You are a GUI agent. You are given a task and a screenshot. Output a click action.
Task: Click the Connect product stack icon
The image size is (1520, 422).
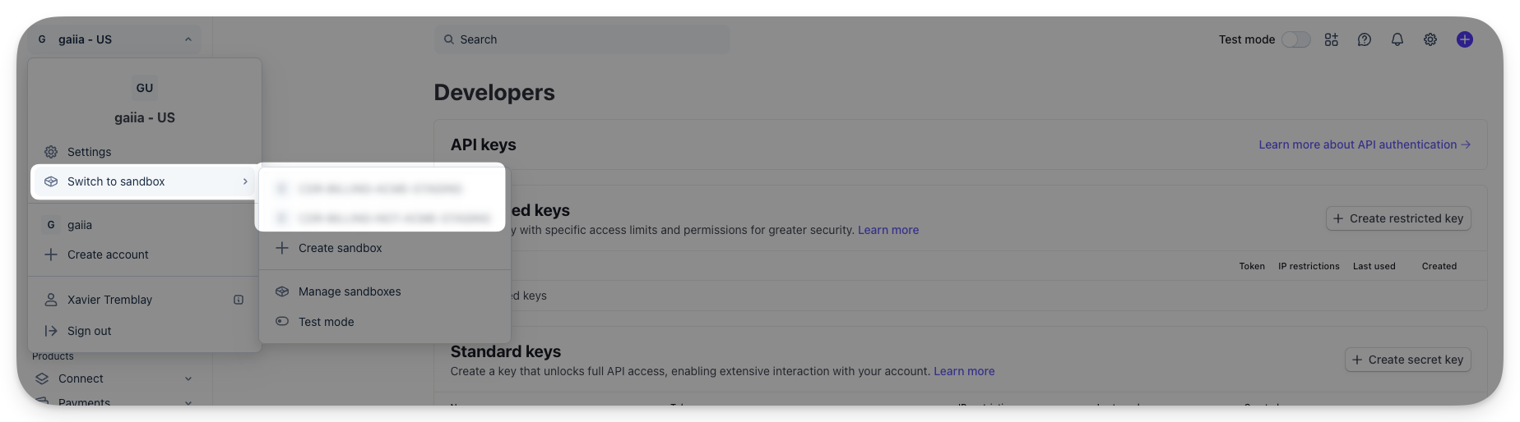coord(42,378)
